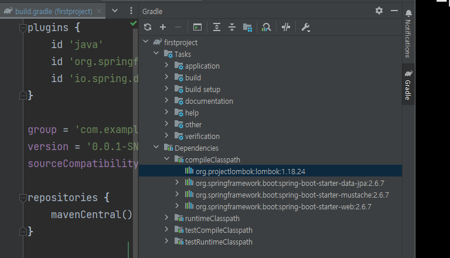This screenshot has height=258, width=450.
Task: Click the sourceCompatibility line in editor
Action: coord(83,164)
